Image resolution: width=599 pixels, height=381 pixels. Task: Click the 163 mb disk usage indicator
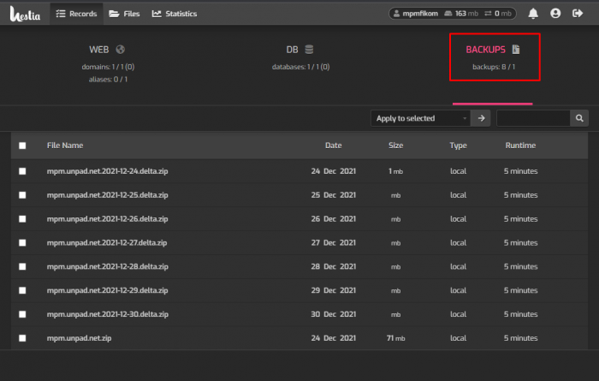tap(461, 14)
